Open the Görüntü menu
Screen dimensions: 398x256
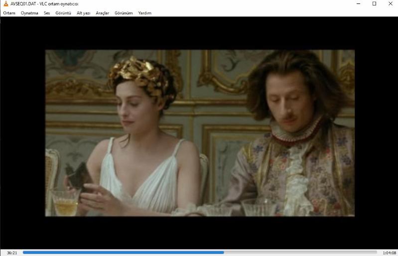pyautogui.click(x=63, y=13)
